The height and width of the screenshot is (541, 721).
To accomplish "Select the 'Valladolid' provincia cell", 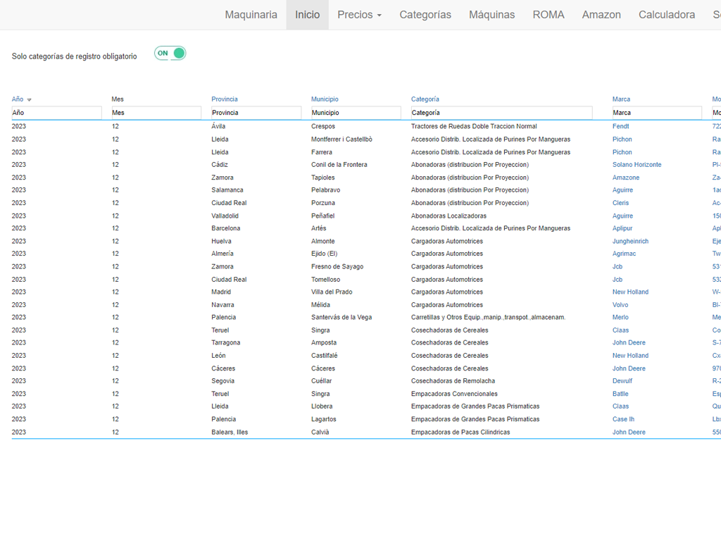I will (x=225, y=216).
